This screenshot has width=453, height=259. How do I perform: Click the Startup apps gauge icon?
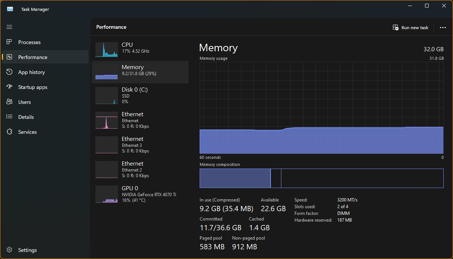click(10, 87)
